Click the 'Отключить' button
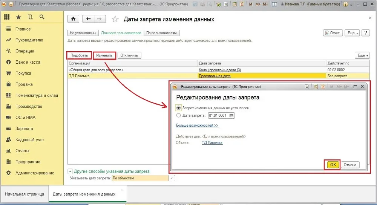377x205 pixels. click(129, 55)
